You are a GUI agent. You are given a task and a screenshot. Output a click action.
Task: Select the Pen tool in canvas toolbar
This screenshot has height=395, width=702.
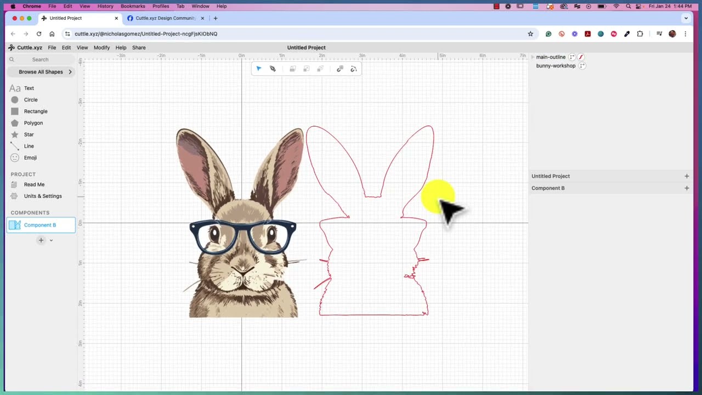coord(273,69)
